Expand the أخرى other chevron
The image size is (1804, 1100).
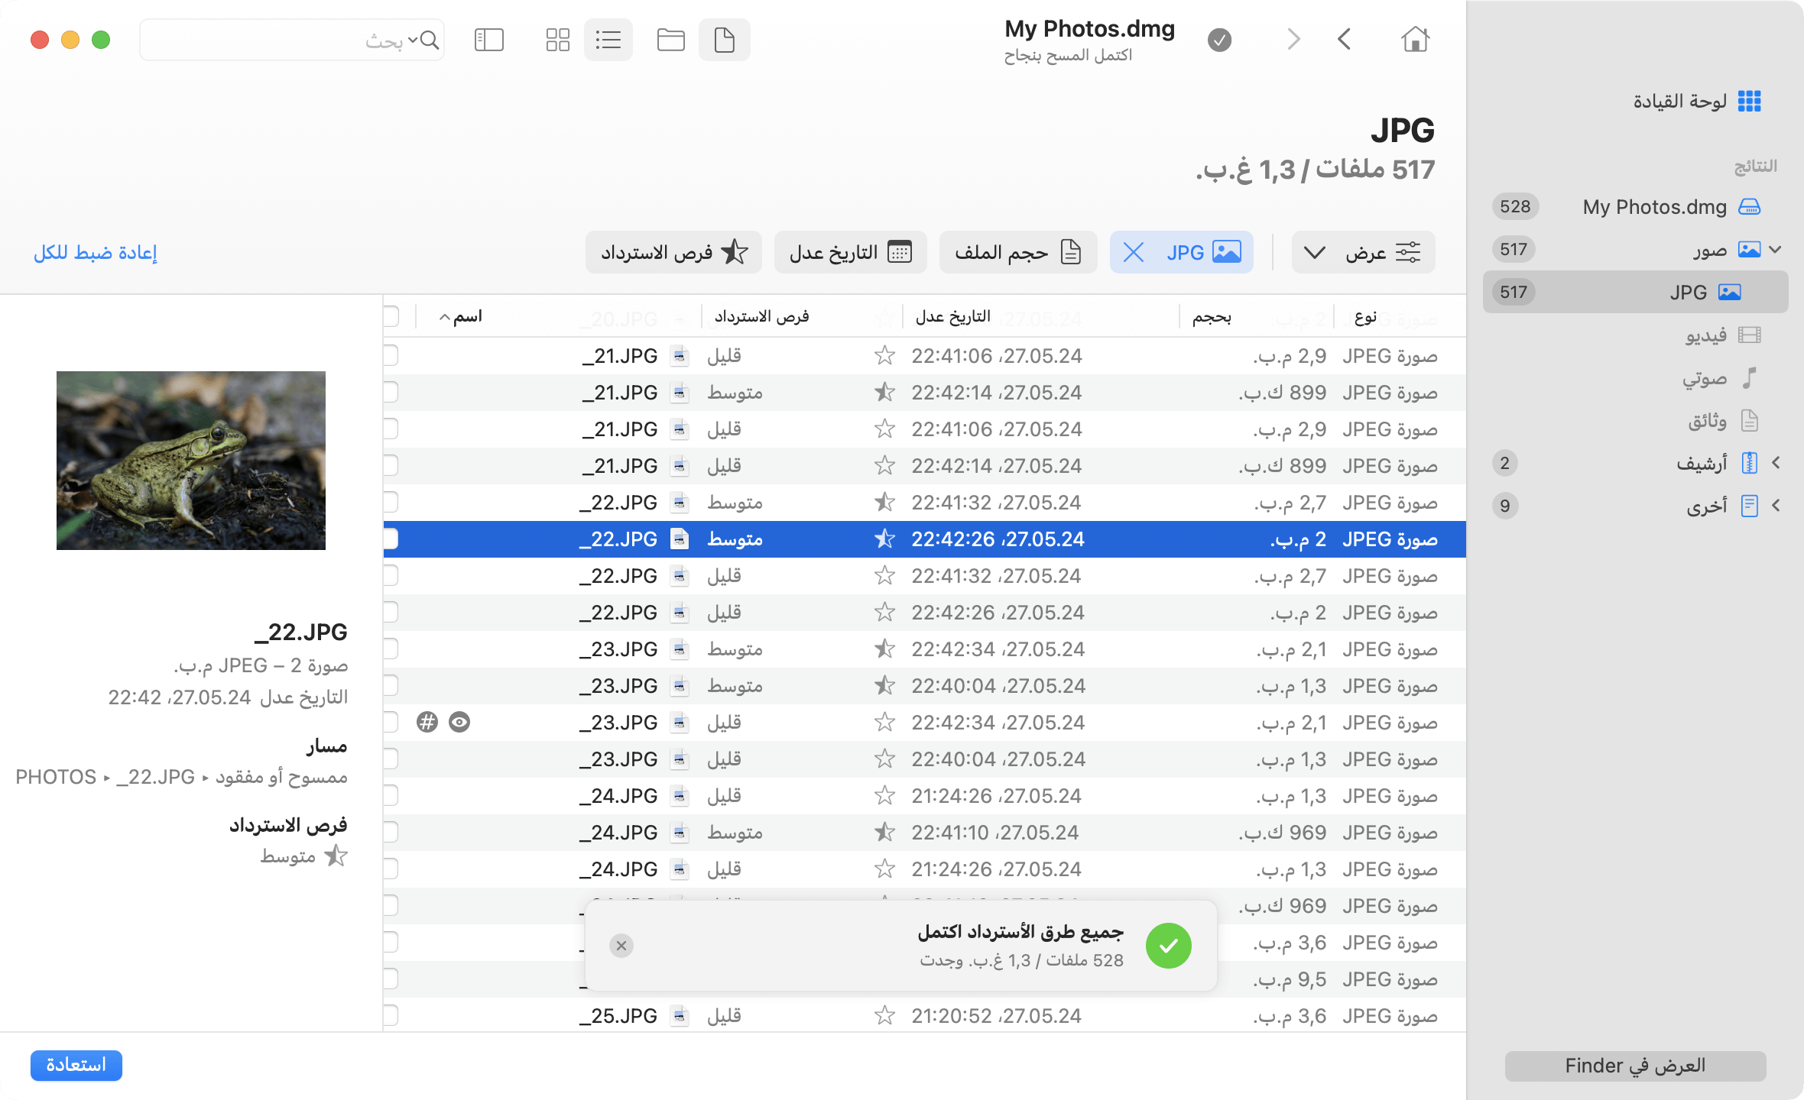pyautogui.click(x=1776, y=506)
